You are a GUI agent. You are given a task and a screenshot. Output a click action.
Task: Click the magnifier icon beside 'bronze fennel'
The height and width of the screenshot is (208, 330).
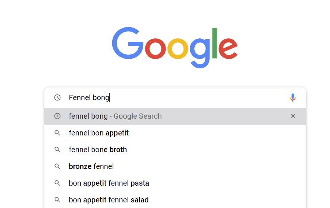click(x=57, y=166)
